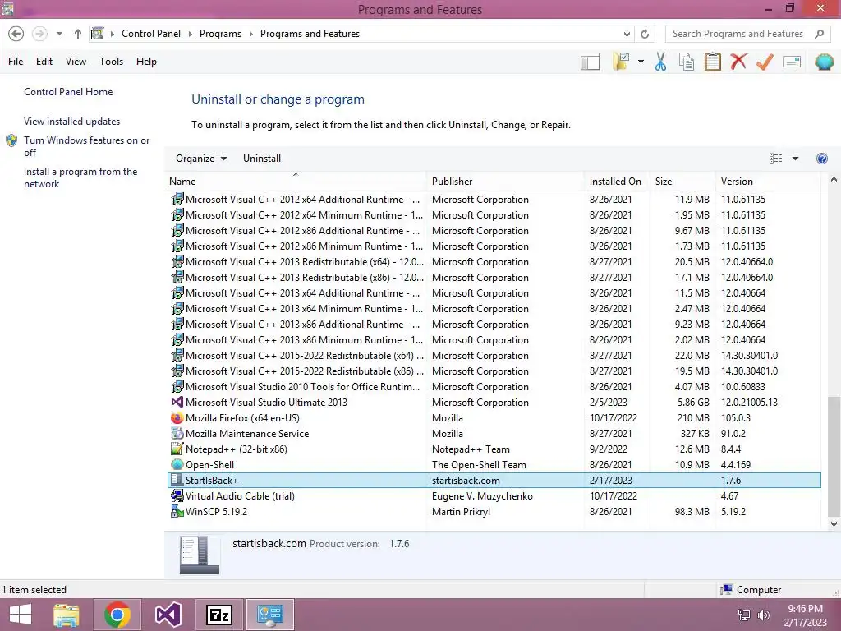Click the Uninstall button
The width and height of the screenshot is (841, 631).
(x=262, y=159)
